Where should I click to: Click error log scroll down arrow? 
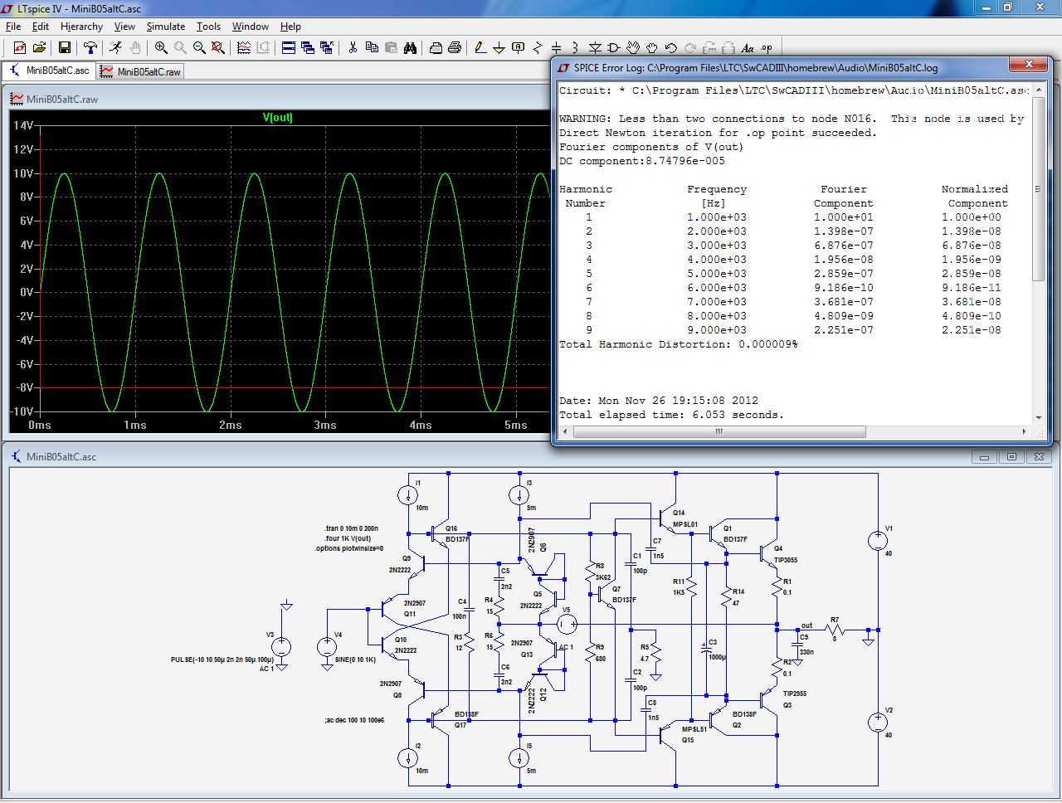1039,418
